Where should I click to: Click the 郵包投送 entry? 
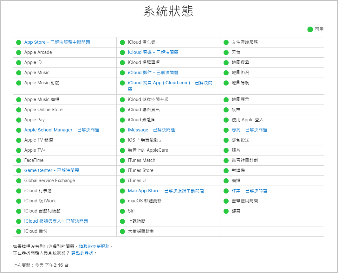coord(240,140)
